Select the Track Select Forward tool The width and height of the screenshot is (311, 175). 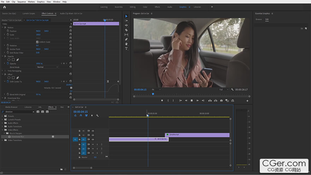click(127, 21)
